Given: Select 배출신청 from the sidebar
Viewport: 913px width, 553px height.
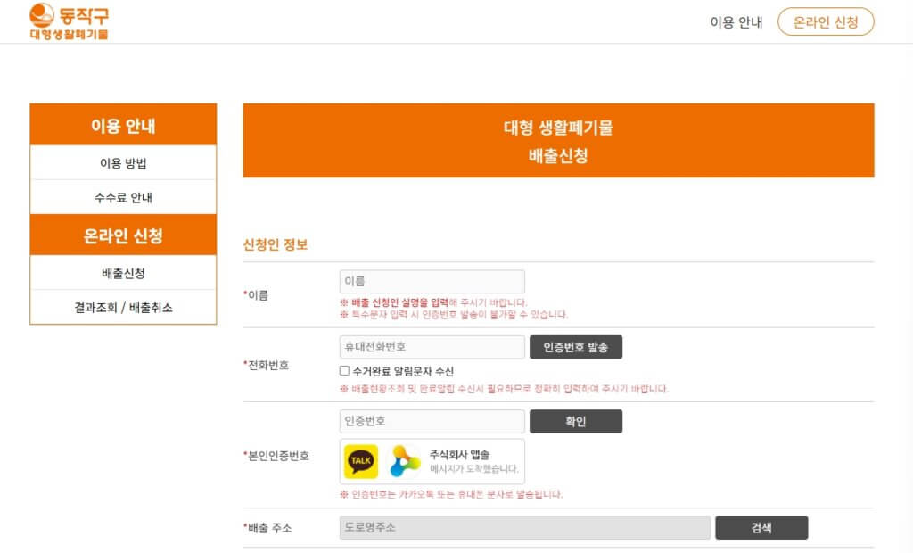Looking at the screenshot, I should tap(123, 271).
